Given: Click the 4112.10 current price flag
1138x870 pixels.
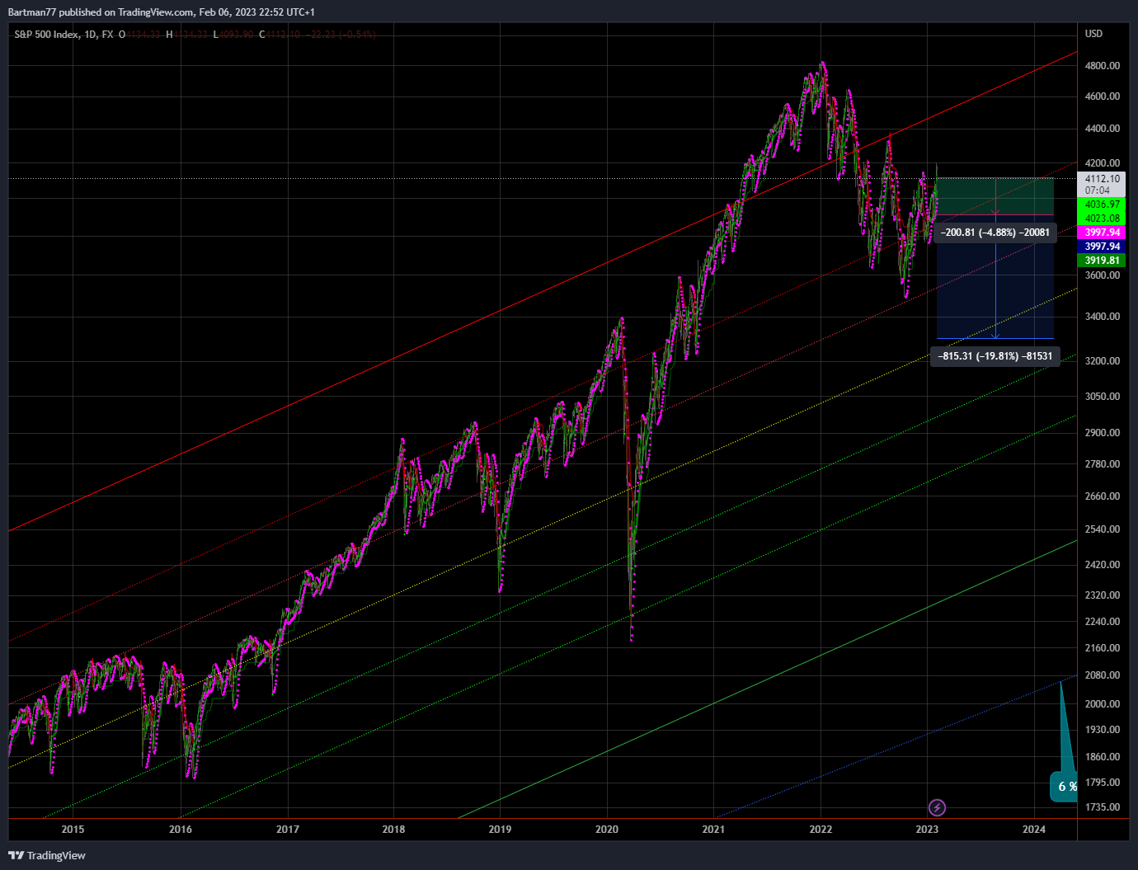Looking at the screenshot, I should click(x=1101, y=179).
